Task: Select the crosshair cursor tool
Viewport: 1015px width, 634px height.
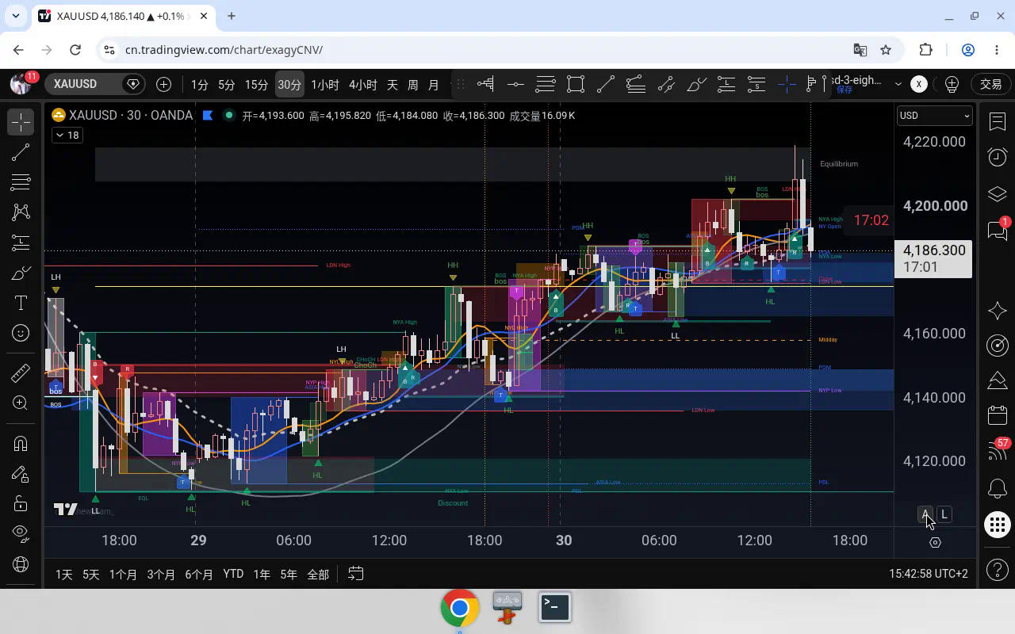Action: 21,121
